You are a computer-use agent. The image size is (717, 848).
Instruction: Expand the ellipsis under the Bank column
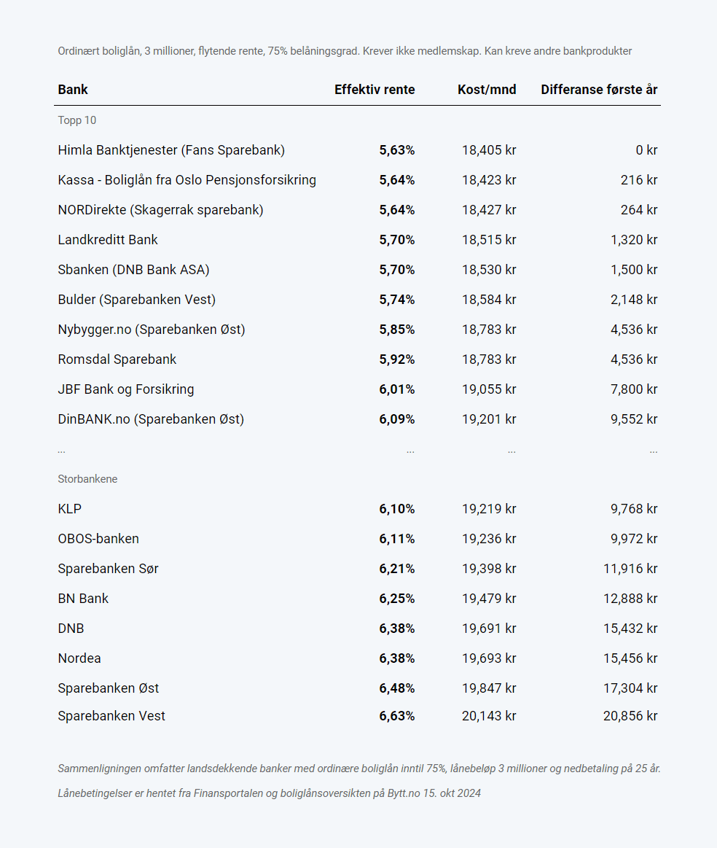pos(61,451)
